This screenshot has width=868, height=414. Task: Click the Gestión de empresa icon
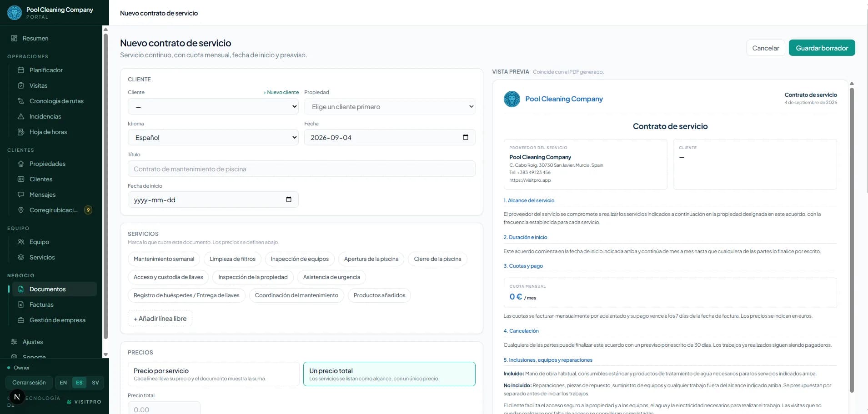21,320
